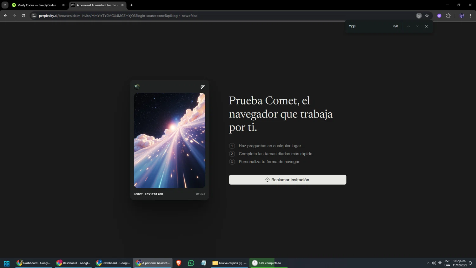View site information icon in address bar
The width and height of the screenshot is (476, 268).
[x=34, y=16]
